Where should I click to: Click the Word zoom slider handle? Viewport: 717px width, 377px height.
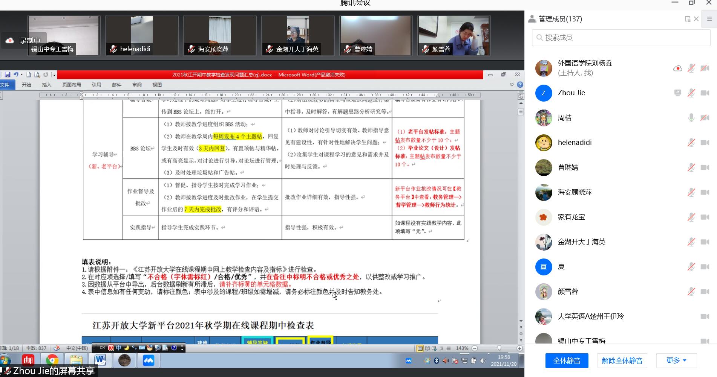coord(499,348)
